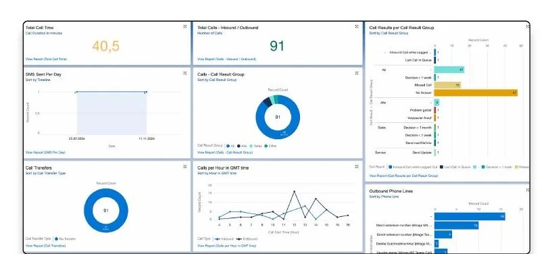552x254 pixels.
Task: Open View Report (SMS Per Day) link
Action: [45, 152]
